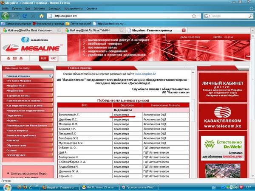Viewport: 255px width, 191px height.
Task: Open the Самые популярные bookmark folder
Action: (16, 24)
